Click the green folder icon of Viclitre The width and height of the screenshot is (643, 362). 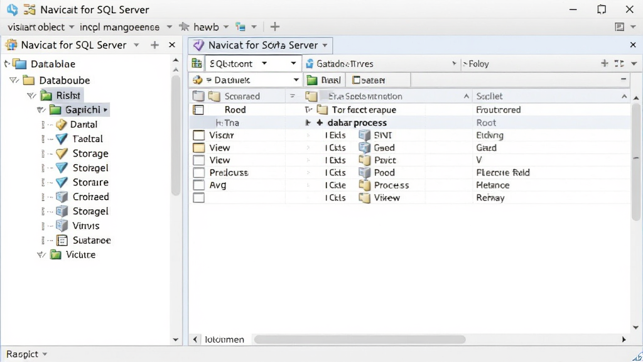55,255
